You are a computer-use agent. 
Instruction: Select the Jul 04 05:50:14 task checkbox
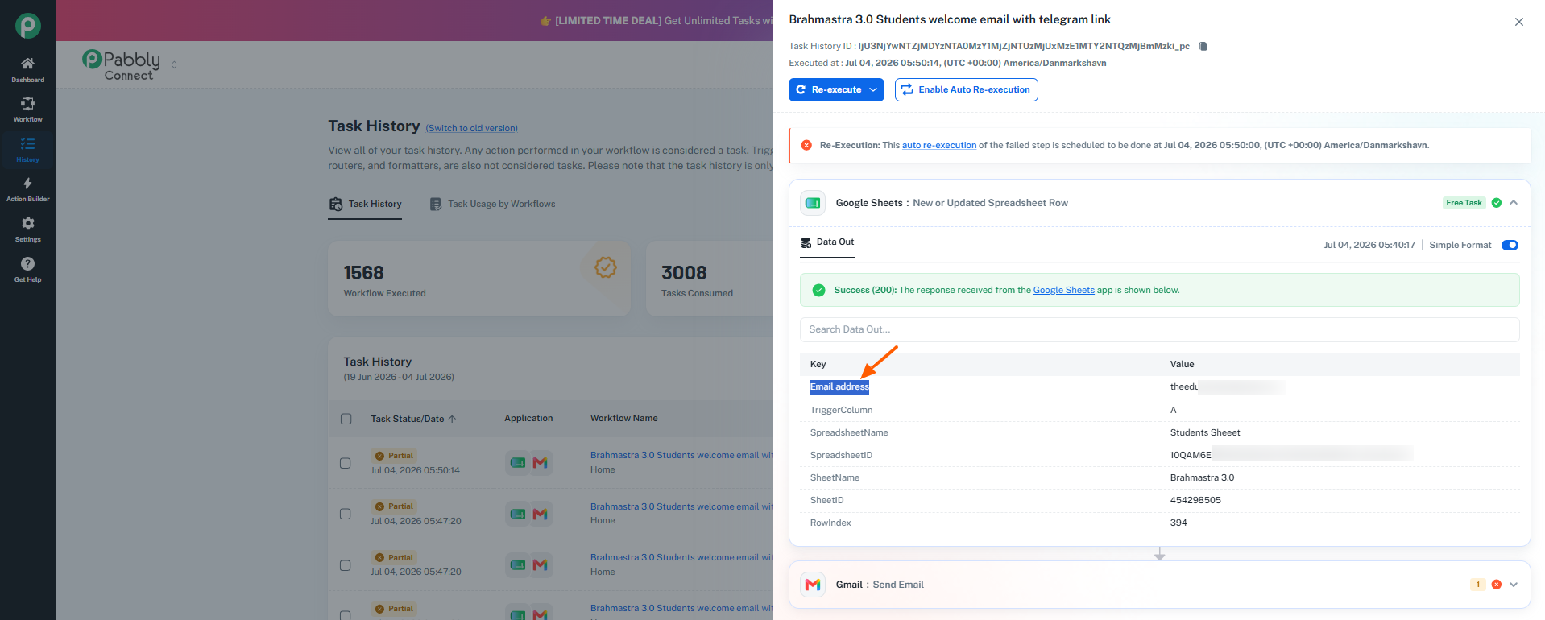[346, 463]
